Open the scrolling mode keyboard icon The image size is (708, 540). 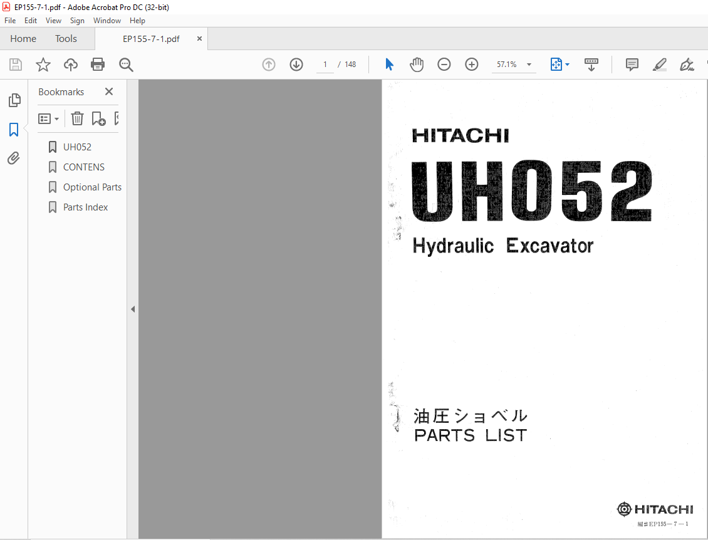(591, 65)
